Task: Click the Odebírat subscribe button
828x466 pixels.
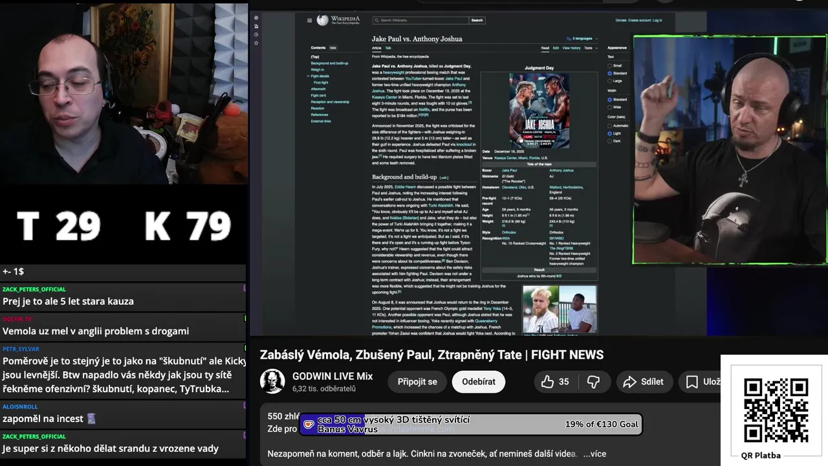Action: click(479, 382)
